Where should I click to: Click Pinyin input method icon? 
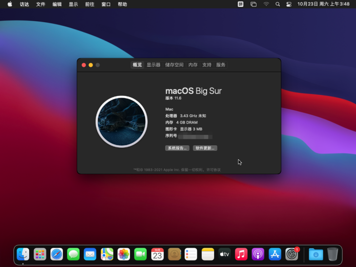pos(240,4)
